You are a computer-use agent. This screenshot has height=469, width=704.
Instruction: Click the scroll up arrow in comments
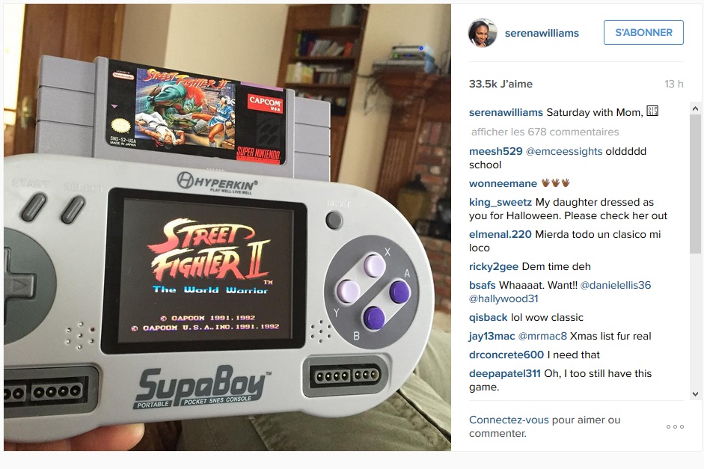click(695, 108)
